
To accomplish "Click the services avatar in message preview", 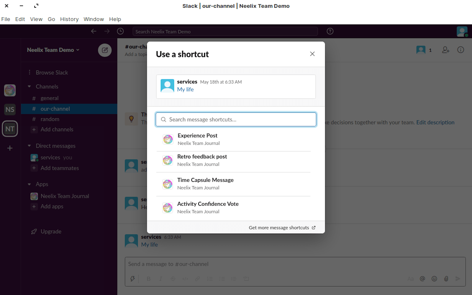I will [167, 86].
